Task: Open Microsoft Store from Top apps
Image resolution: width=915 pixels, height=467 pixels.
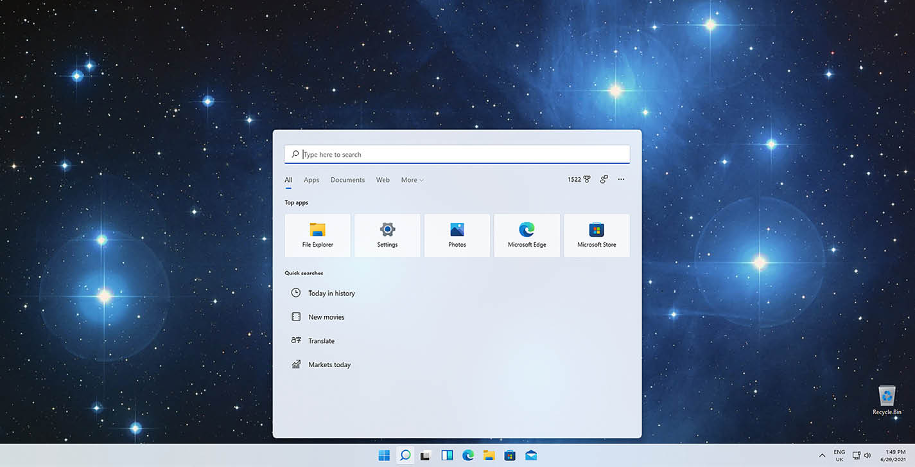Action: point(597,236)
